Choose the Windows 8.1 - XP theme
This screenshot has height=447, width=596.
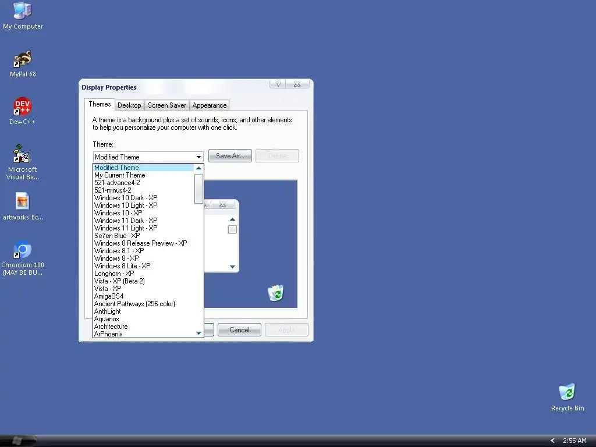pyautogui.click(x=143, y=251)
